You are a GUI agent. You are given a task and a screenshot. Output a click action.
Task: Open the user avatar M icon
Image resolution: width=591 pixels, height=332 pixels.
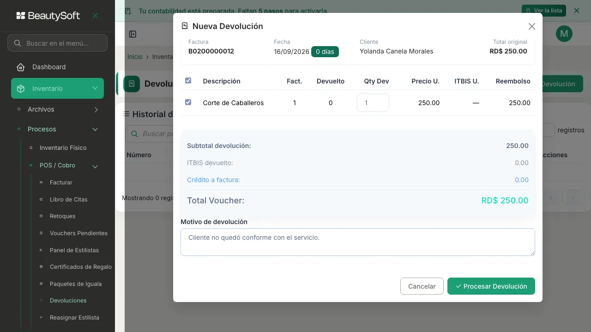564,33
